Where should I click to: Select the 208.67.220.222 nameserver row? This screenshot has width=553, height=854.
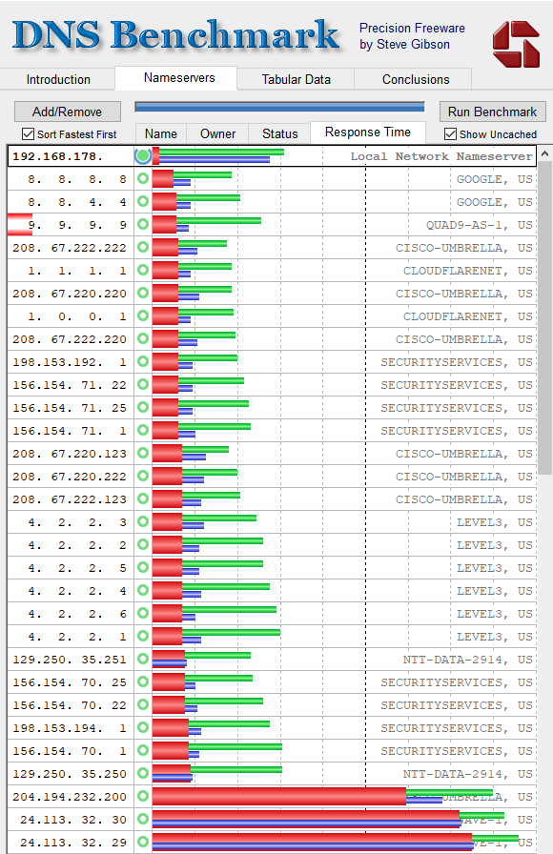point(272,476)
